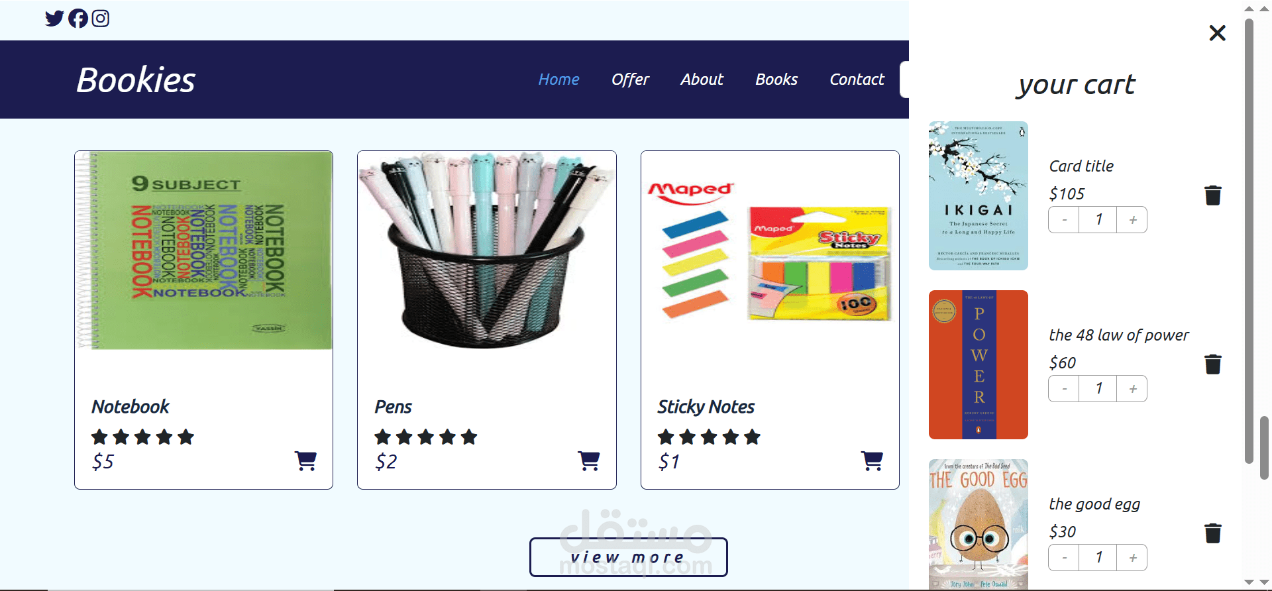Click the Bookies logo text

pyautogui.click(x=136, y=80)
